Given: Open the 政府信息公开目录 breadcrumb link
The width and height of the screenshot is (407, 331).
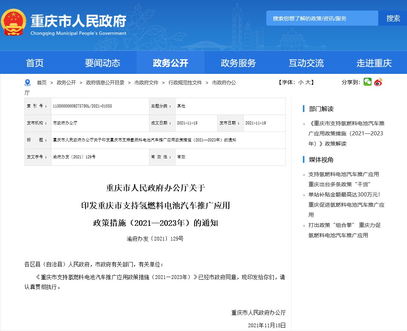Looking at the screenshot, I should pos(105,83).
